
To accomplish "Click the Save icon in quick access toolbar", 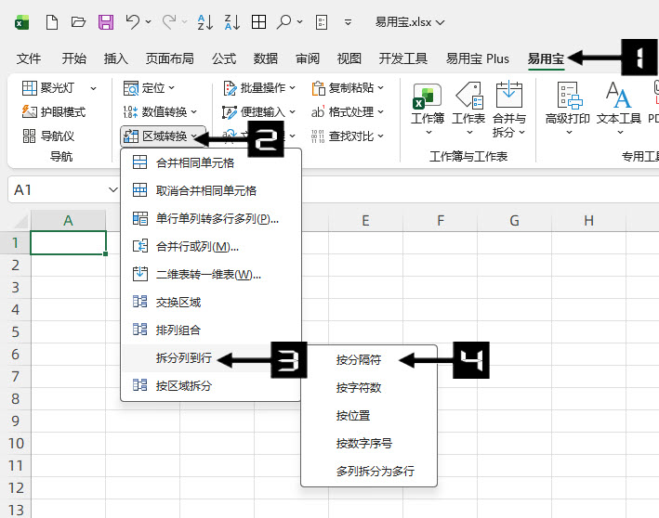I will pos(105,20).
